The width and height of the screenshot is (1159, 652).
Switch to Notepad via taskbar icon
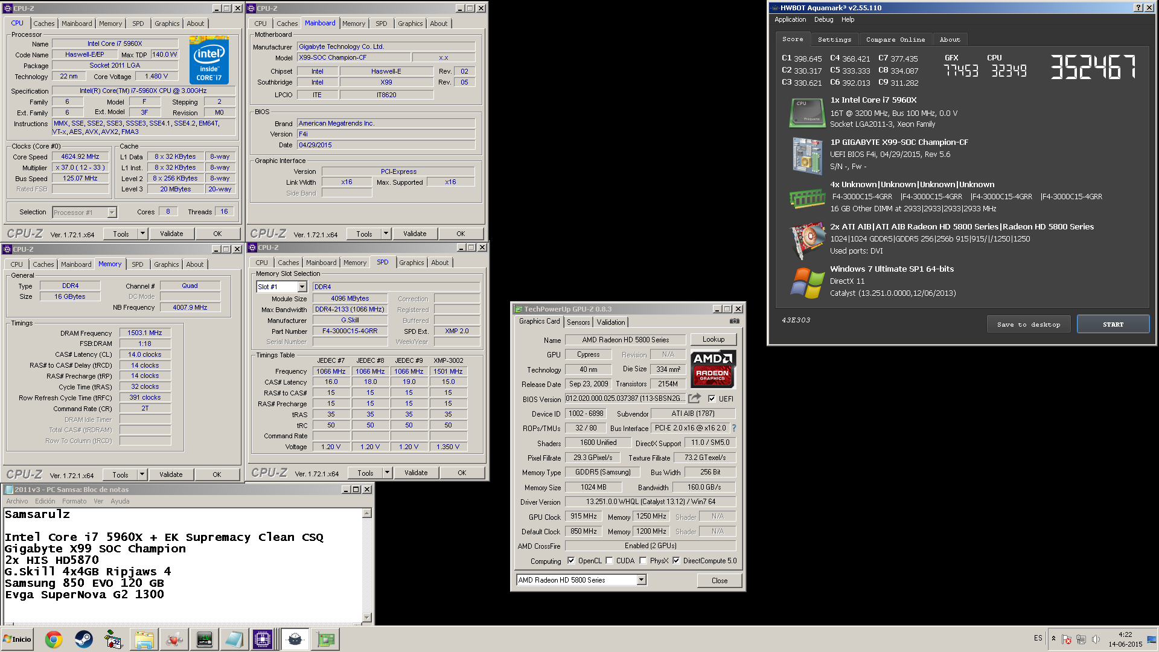click(234, 639)
